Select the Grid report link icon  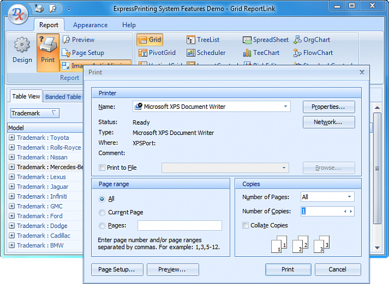pos(141,40)
